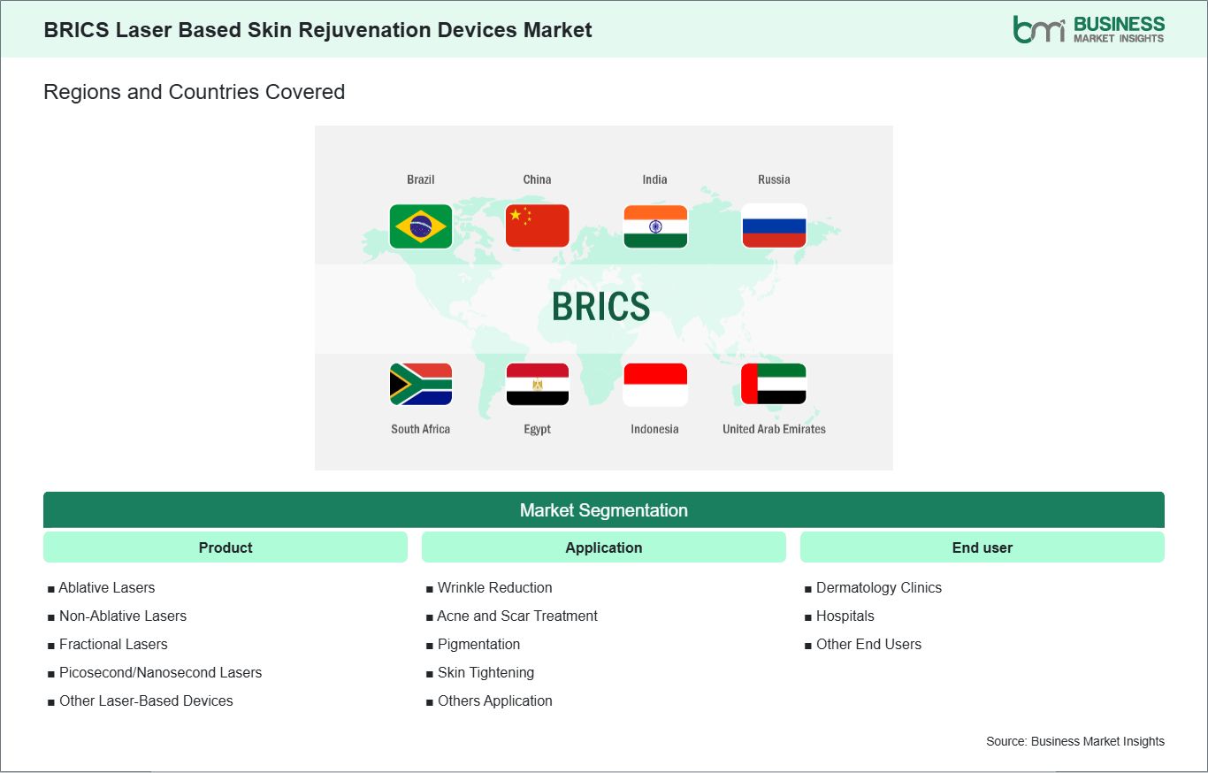Select the Product segment header
Image resolution: width=1208 pixels, height=773 pixels.
click(226, 547)
